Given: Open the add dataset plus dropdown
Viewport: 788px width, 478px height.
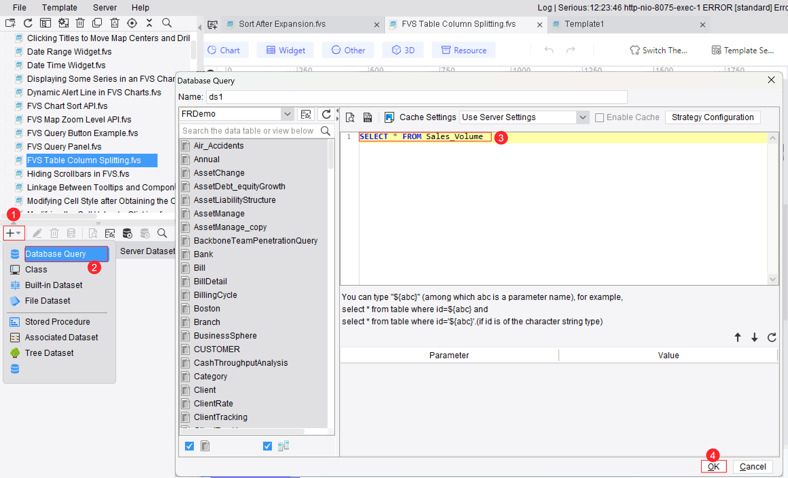Looking at the screenshot, I should click(14, 233).
